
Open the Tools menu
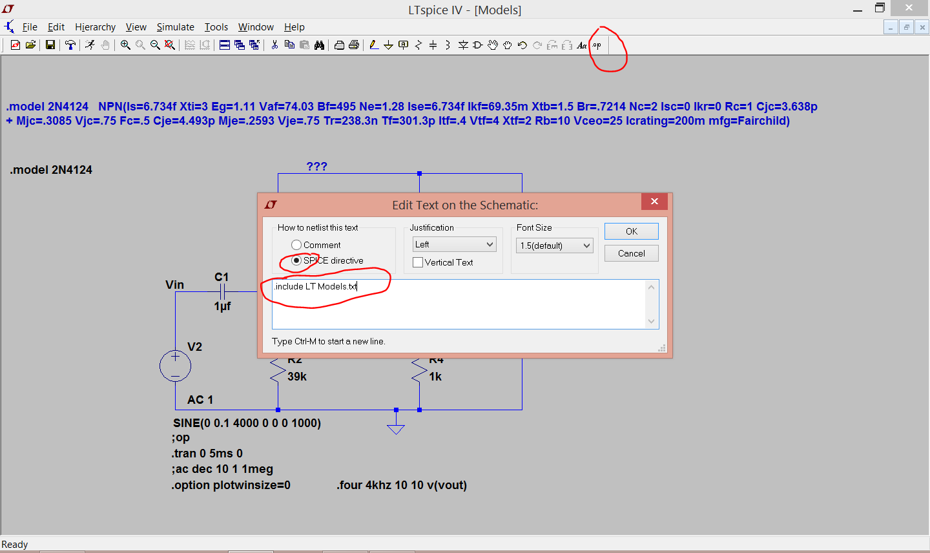coord(216,27)
